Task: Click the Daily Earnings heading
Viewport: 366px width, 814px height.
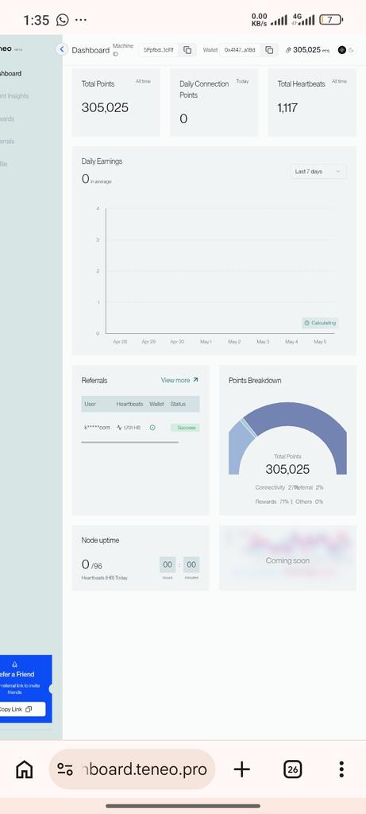Action: coord(102,161)
